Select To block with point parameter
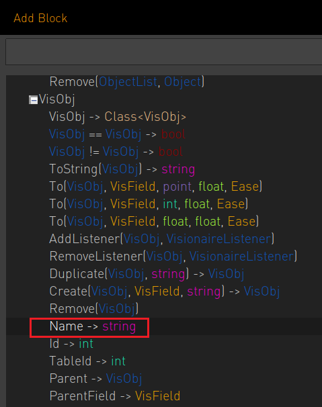This screenshot has width=322, height=407. tap(156, 187)
